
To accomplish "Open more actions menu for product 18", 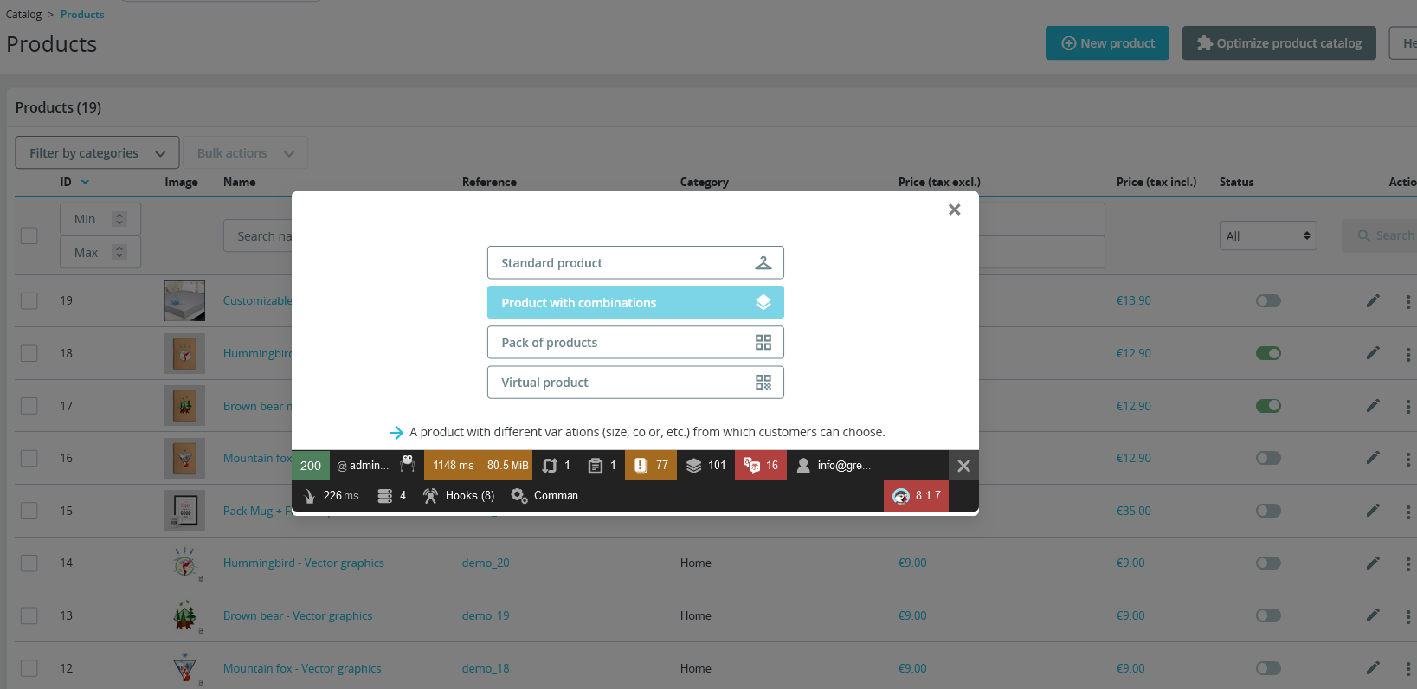I will pos(1407,353).
